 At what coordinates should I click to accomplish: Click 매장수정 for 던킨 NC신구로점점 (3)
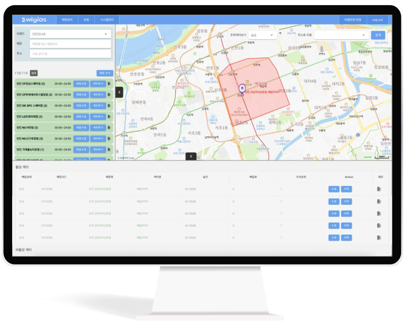[81, 139]
